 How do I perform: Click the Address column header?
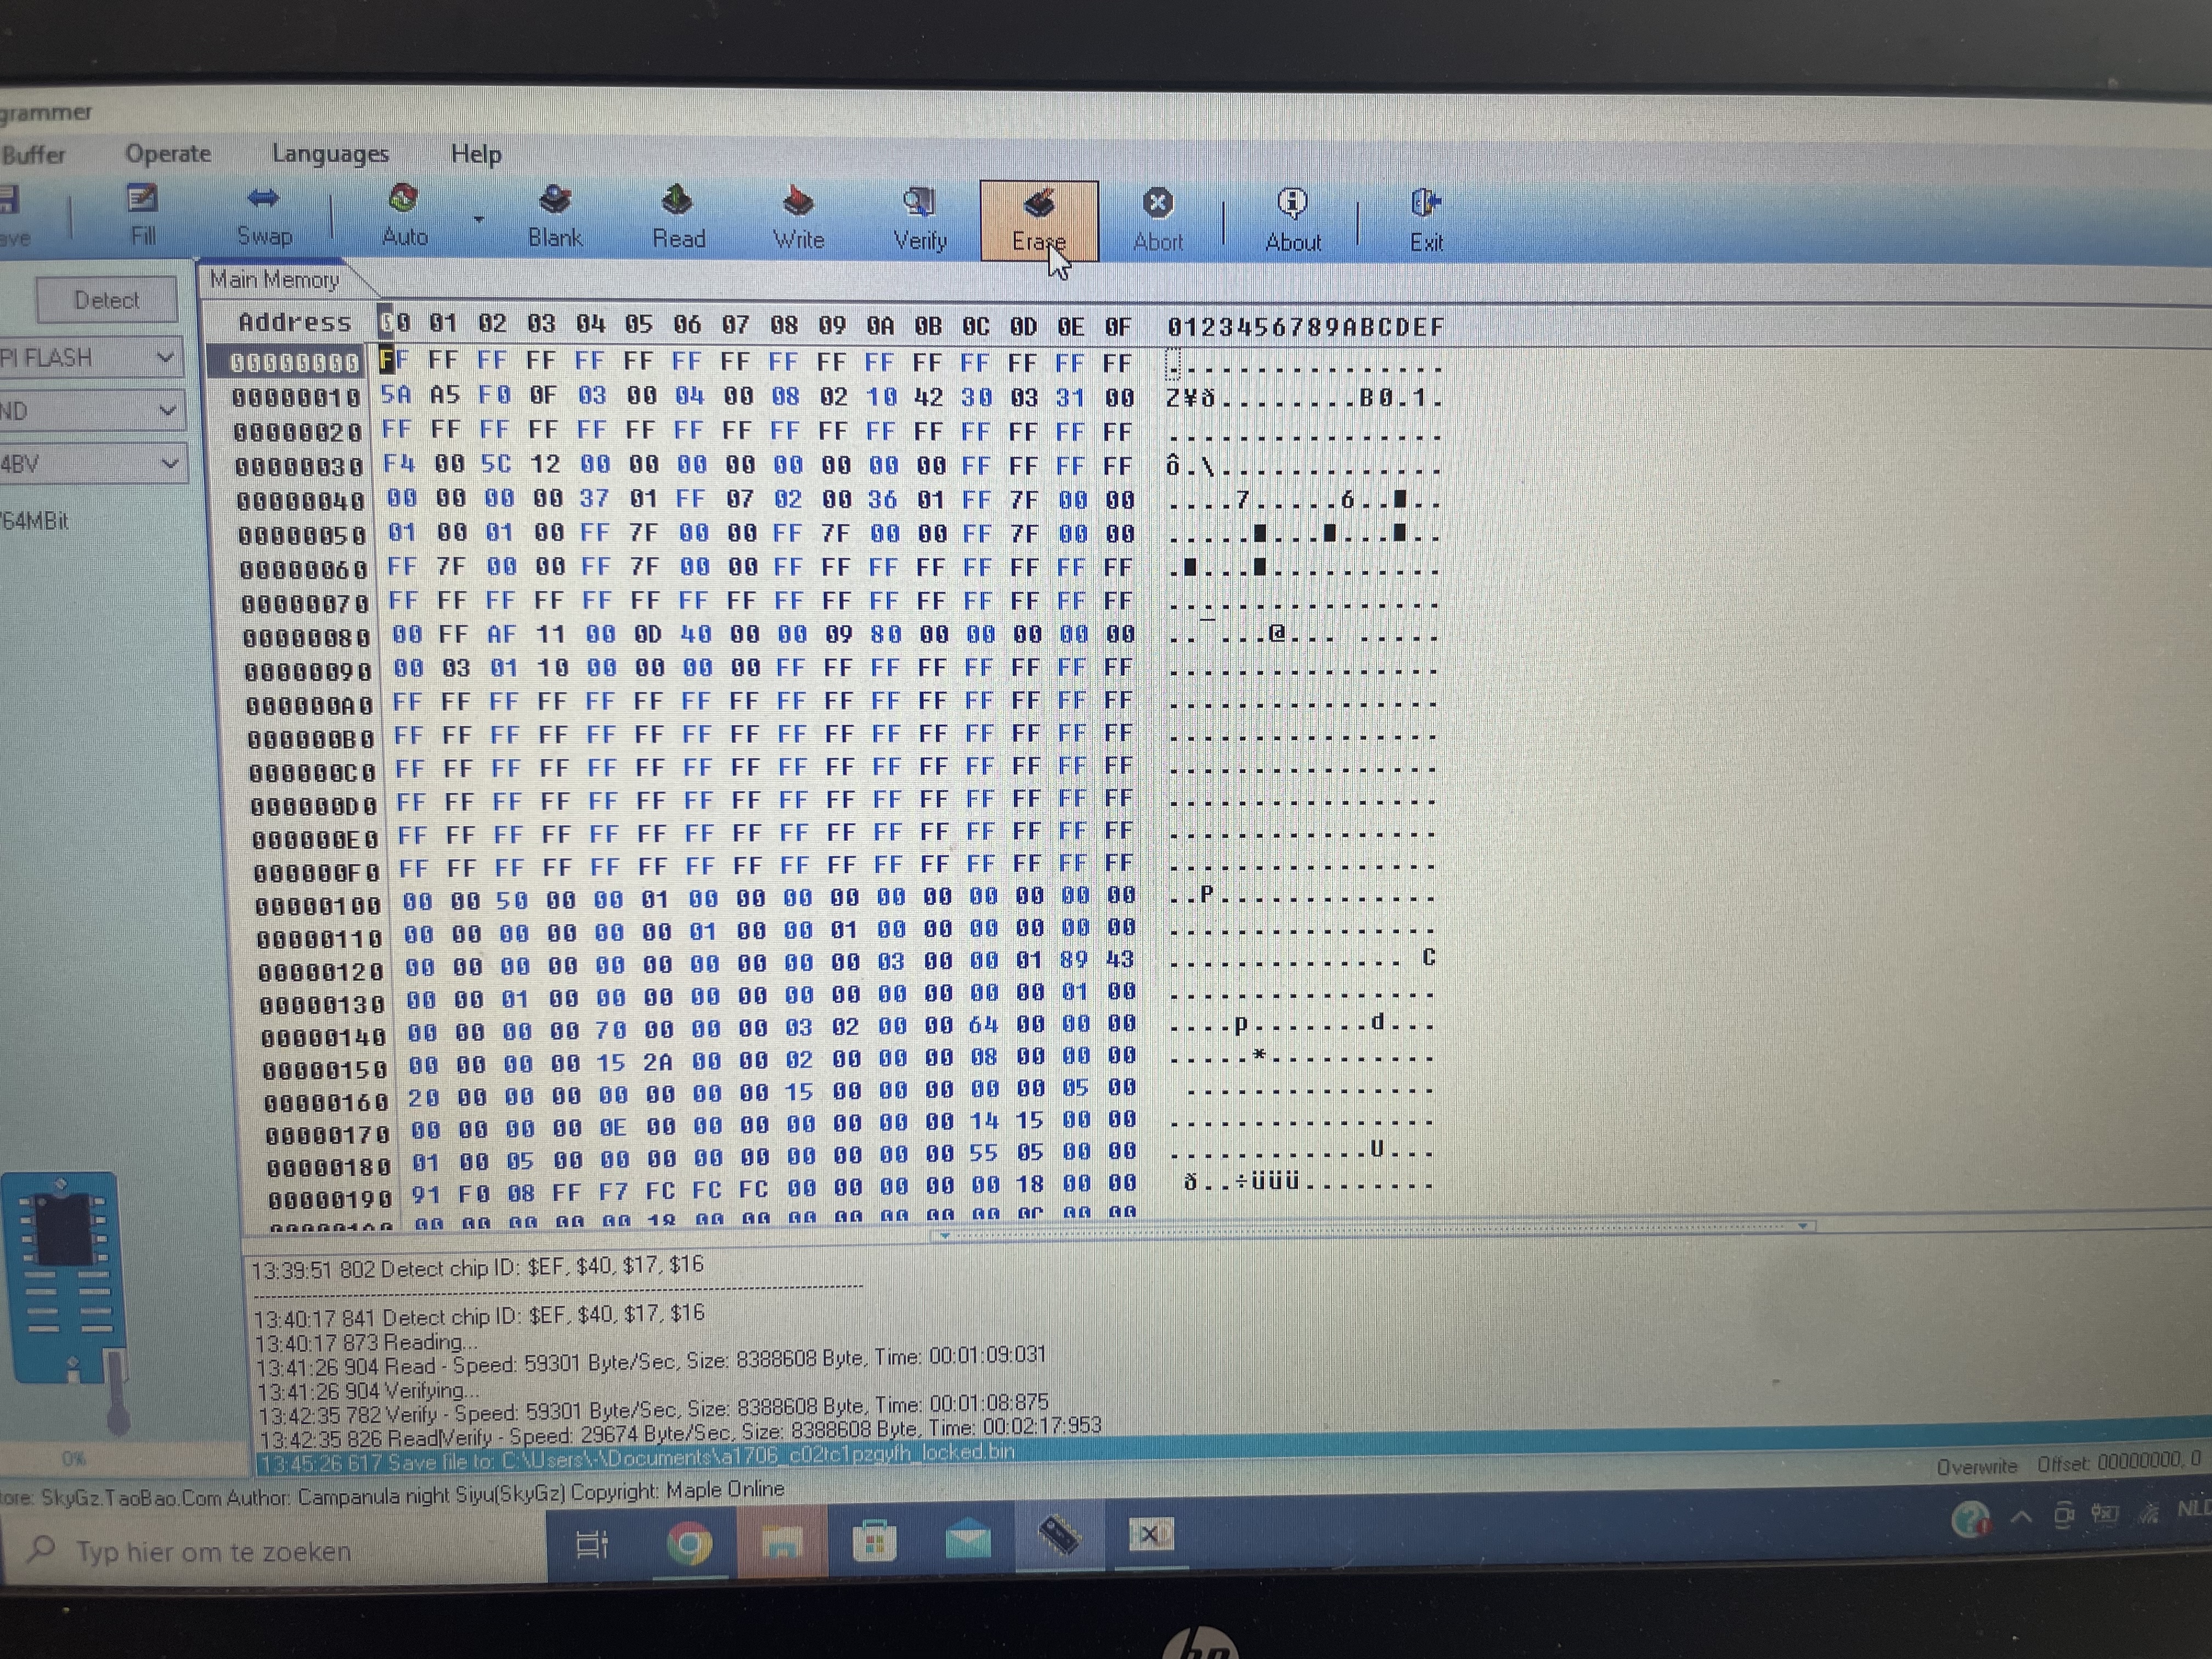click(x=295, y=323)
